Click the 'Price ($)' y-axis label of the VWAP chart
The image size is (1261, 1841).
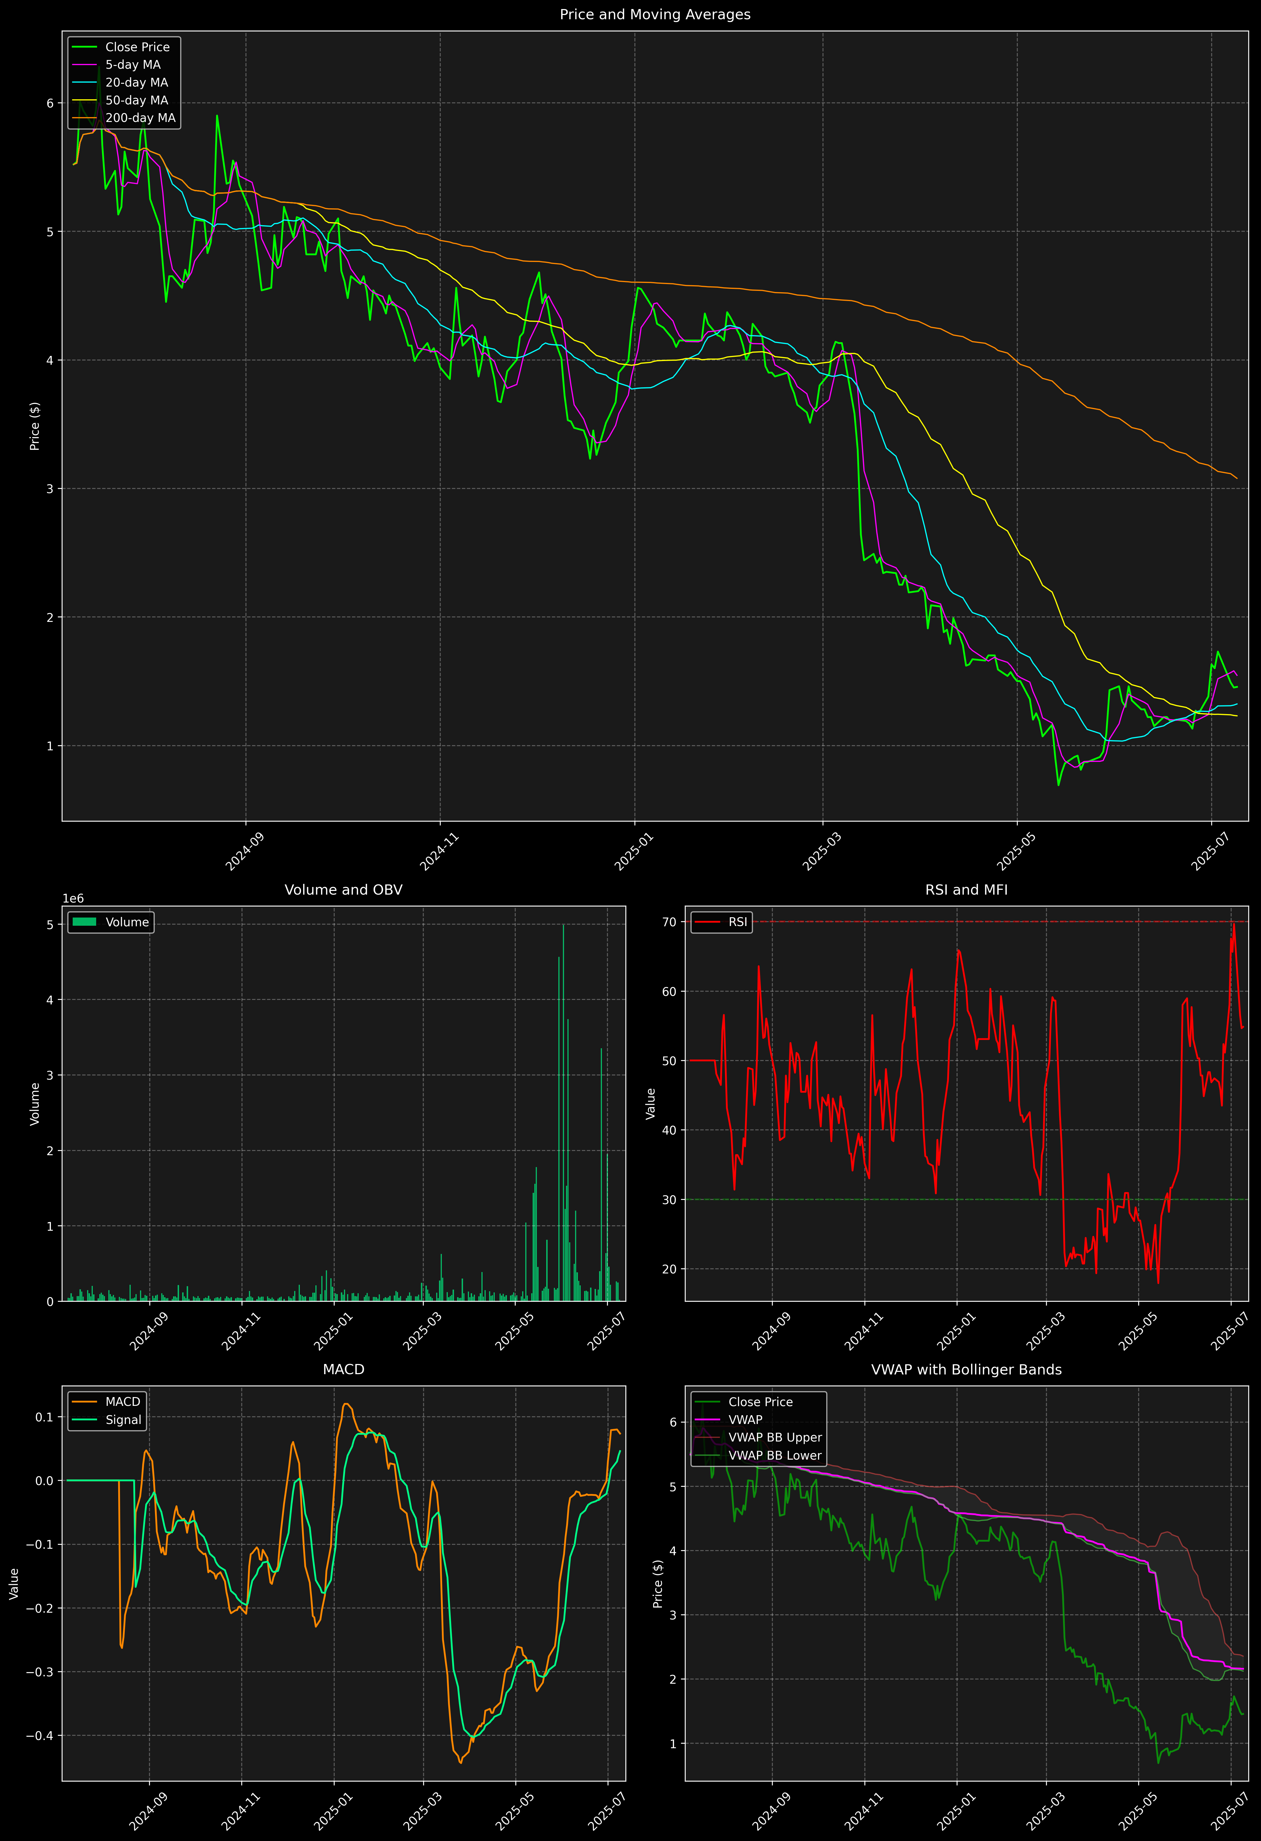658,1584
